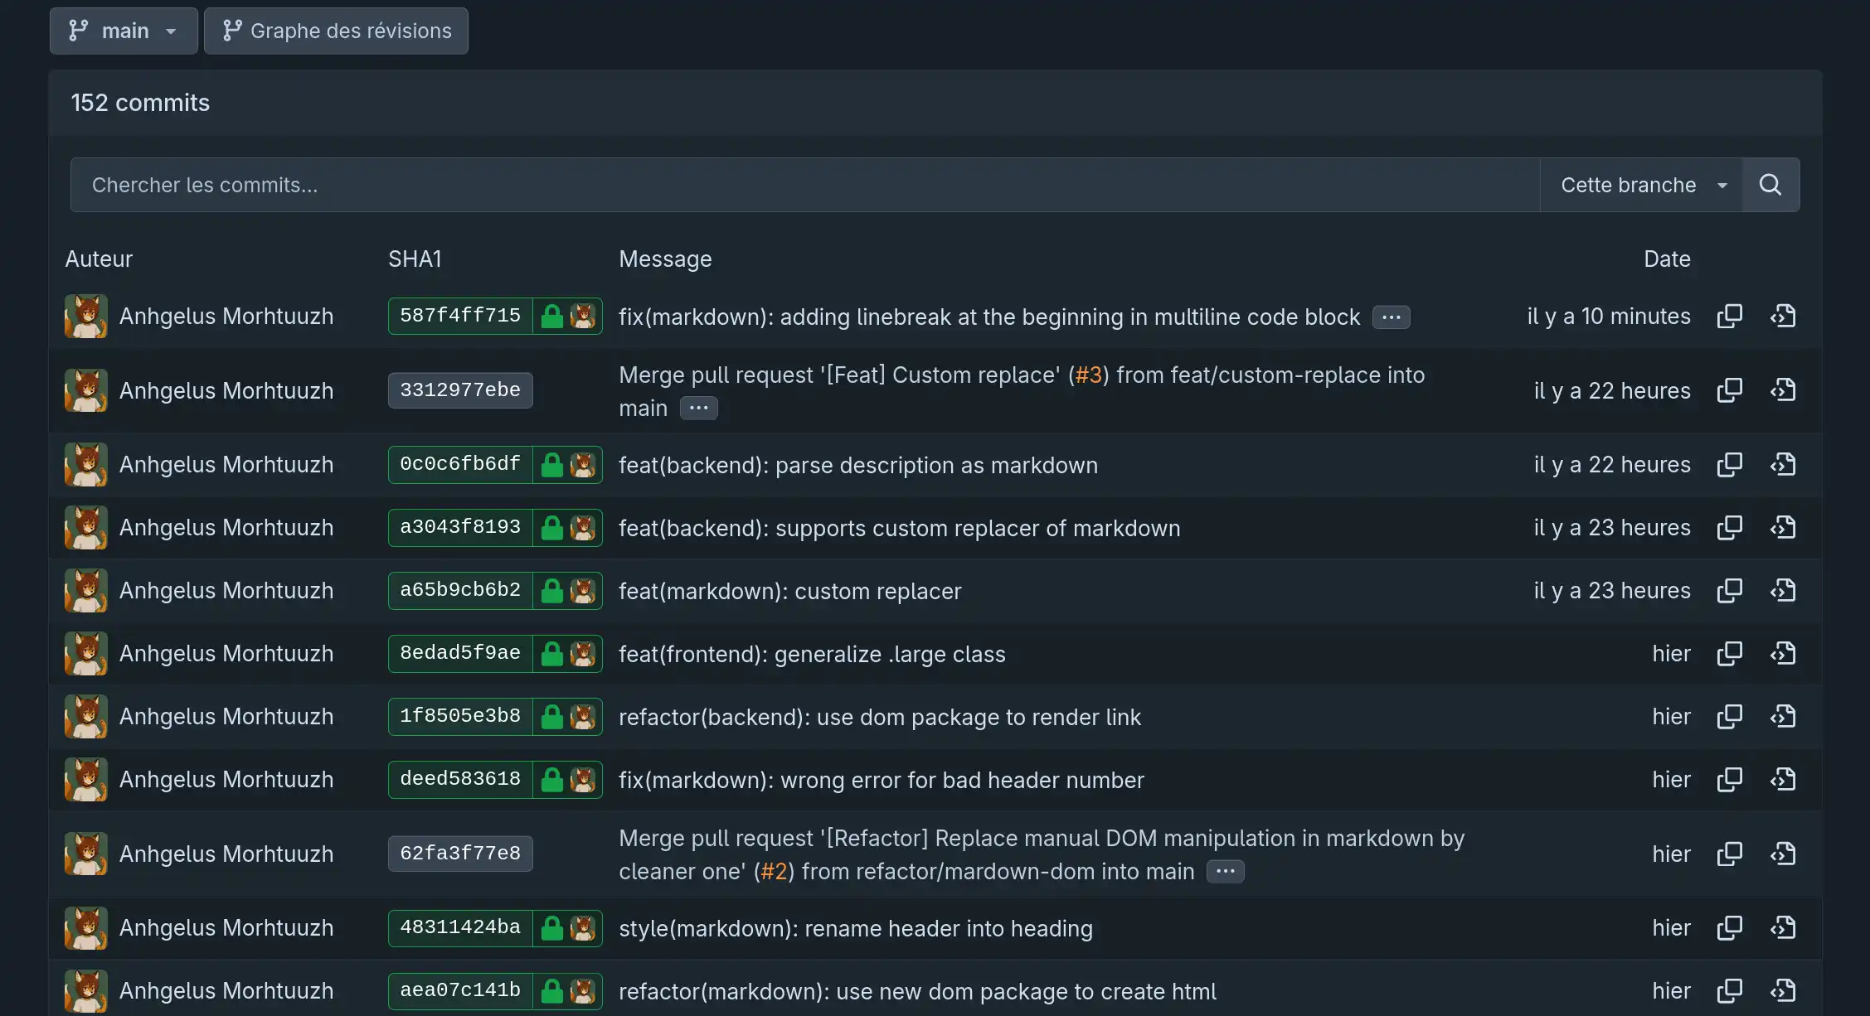Click the green lock badge on commit a65b9cb6b2
This screenshot has width=1870, height=1016.
[x=551, y=590]
